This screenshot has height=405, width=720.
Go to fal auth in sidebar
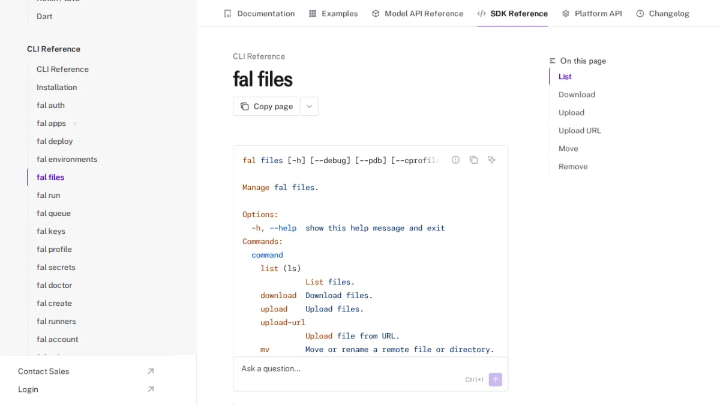coord(50,105)
